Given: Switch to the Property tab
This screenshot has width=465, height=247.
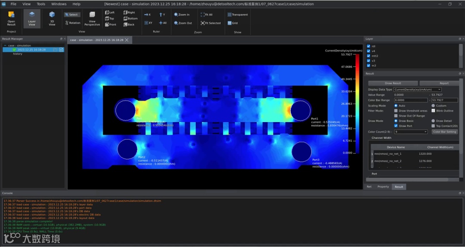Looking at the screenshot, I should pos(383,187).
